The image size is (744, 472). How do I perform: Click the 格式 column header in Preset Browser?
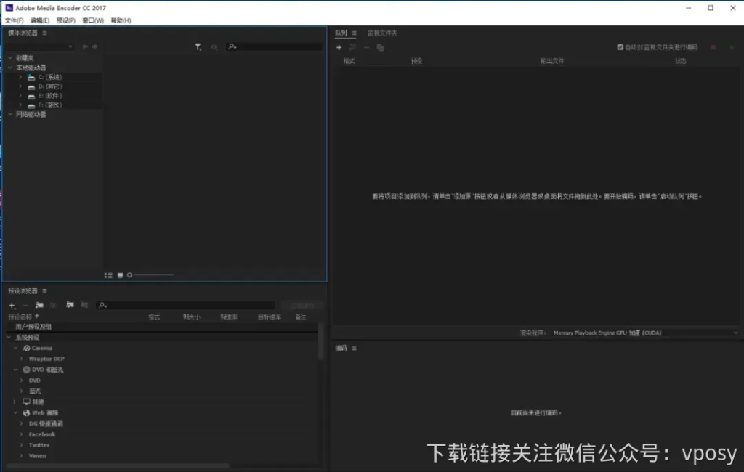[x=154, y=317]
